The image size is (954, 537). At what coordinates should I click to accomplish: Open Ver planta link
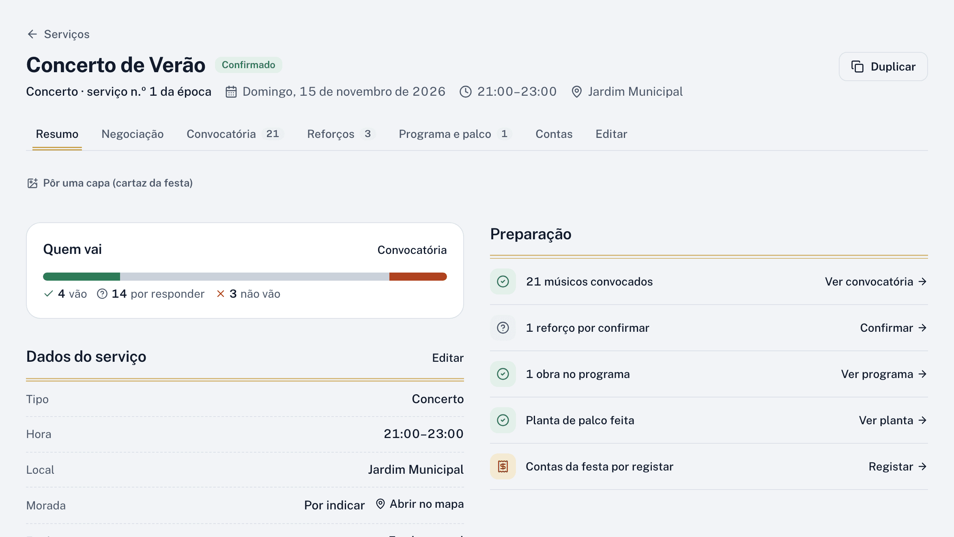pos(893,421)
